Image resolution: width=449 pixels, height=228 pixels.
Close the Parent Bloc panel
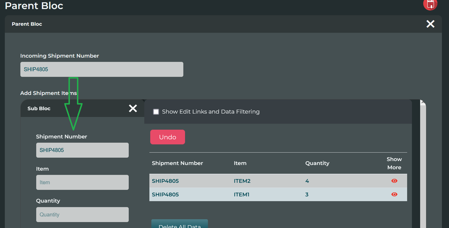pyautogui.click(x=430, y=24)
